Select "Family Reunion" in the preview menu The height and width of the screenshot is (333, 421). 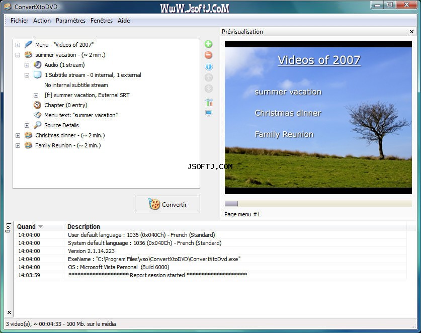284,134
